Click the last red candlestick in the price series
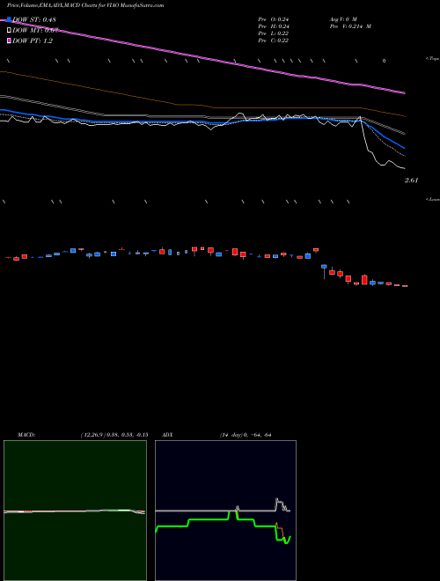440x581 pixels. click(x=405, y=286)
